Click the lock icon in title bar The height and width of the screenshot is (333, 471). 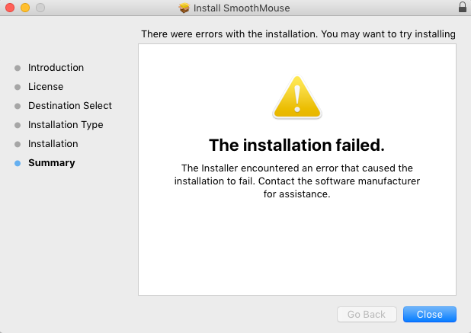(x=463, y=7)
